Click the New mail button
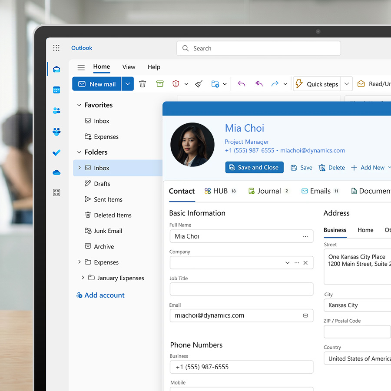Screen dimensions: 391x391 (97, 84)
